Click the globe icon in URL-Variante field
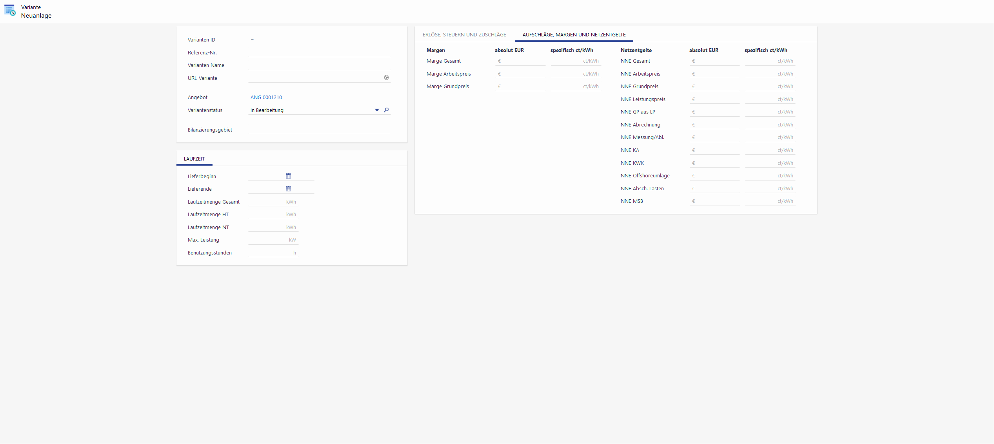Screen dimensions: 994x444 (386, 78)
